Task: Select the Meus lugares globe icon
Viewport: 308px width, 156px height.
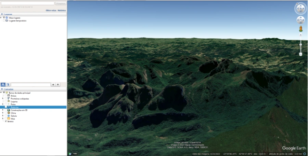Action: pyautogui.click(x=7, y=18)
